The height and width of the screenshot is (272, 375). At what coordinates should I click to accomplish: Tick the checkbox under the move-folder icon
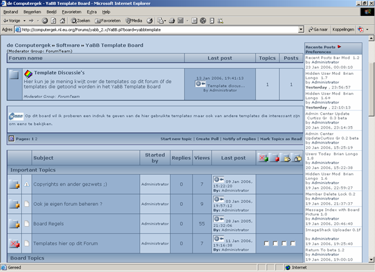coord(284,243)
